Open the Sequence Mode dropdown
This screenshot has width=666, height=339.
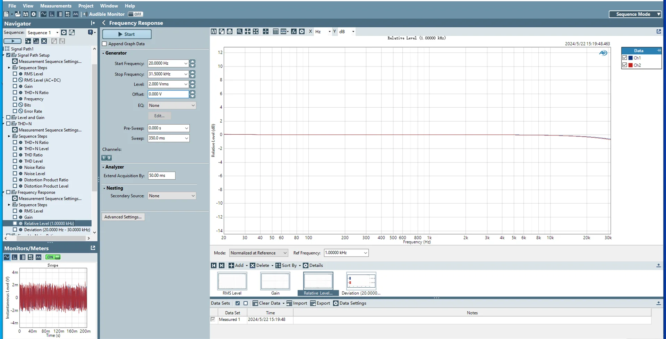[635, 14]
